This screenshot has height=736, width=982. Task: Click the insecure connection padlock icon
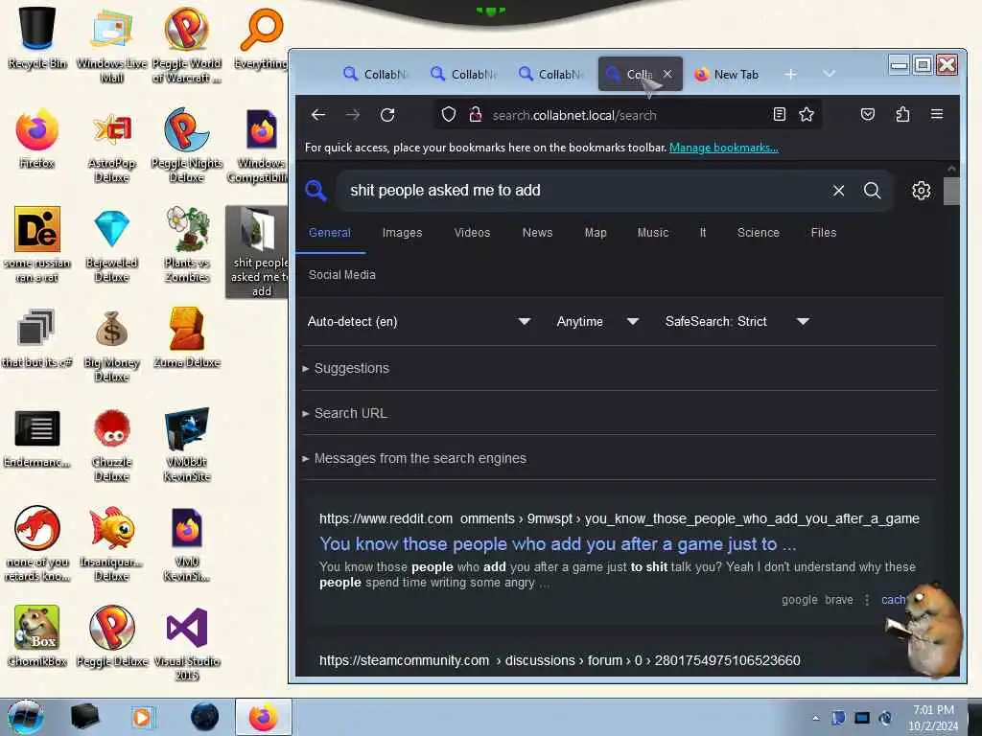pyautogui.click(x=476, y=115)
